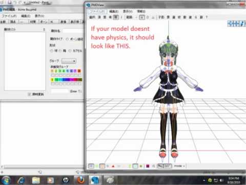The image size is (246, 185).
Task: Toggle the first 骨 bone selection button beside 剛
Action: (x=110, y=17)
